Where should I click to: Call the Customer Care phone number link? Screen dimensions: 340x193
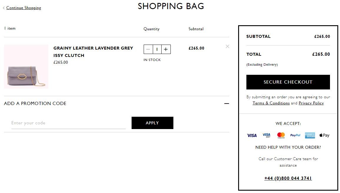click(x=288, y=178)
